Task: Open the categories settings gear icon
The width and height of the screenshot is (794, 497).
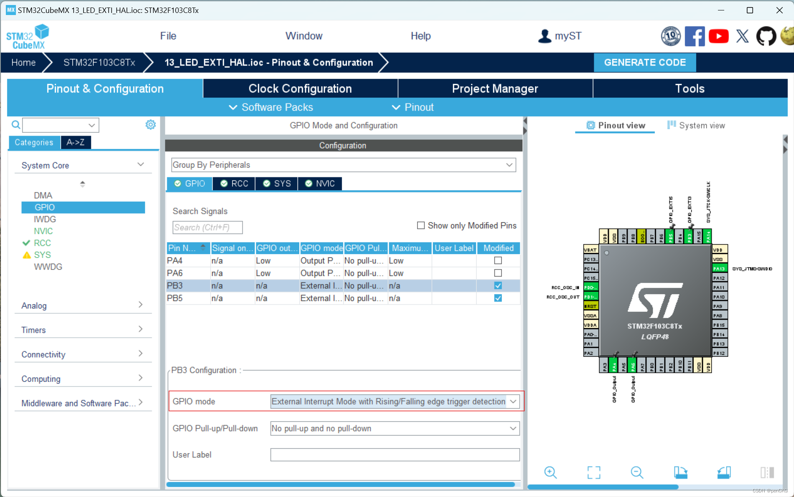Action: [x=150, y=125]
